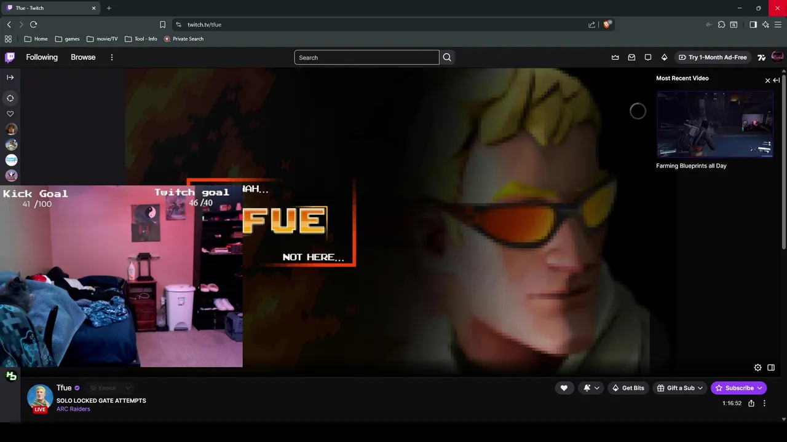The height and width of the screenshot is (442, 787).
Task: Open the Knock dropdown next to Tfue
Action: [x=111, y=388]
